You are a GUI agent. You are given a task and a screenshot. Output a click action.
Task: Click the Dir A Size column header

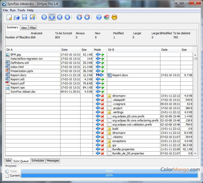87,50
